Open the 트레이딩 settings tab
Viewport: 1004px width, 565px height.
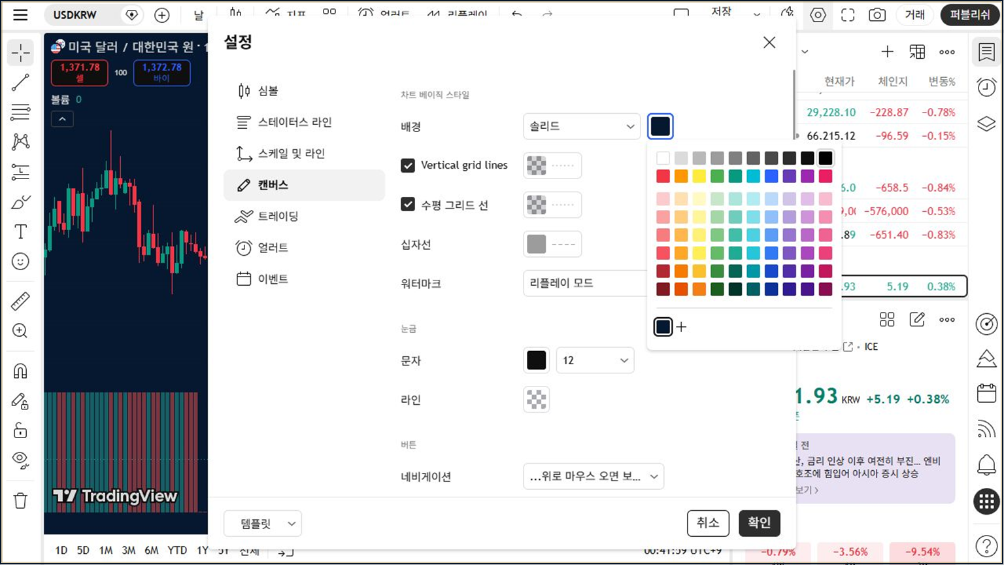click(304, 216)
